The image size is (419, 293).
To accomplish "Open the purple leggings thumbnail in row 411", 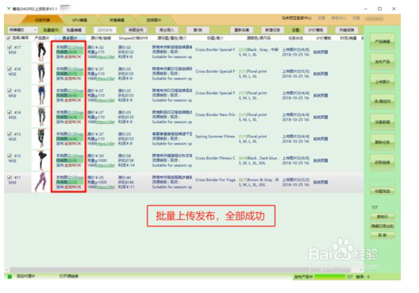I will pyautogui.click(x=41, y=182).
